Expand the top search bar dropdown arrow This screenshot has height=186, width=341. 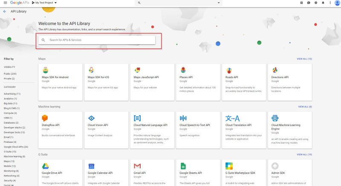pos(219,3)
